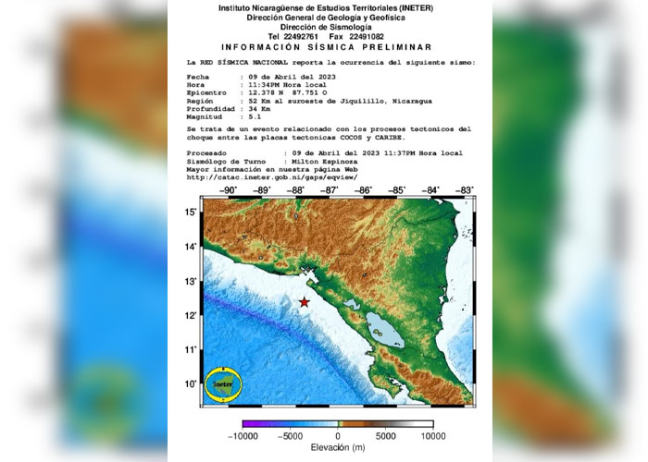Click the Instituto Nicaragüense de Estudios Territoriales title
This screenshot has height=462, width=648.
324,7
